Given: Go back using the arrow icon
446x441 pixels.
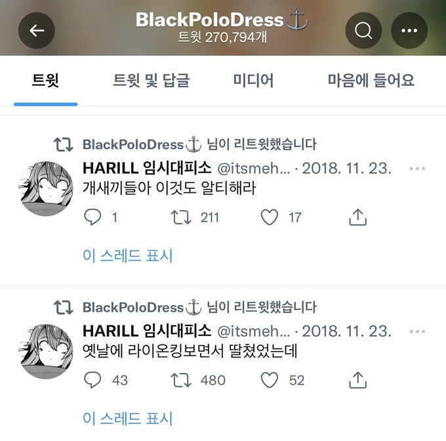Looking at the screenshot, I should pos(37,30).
